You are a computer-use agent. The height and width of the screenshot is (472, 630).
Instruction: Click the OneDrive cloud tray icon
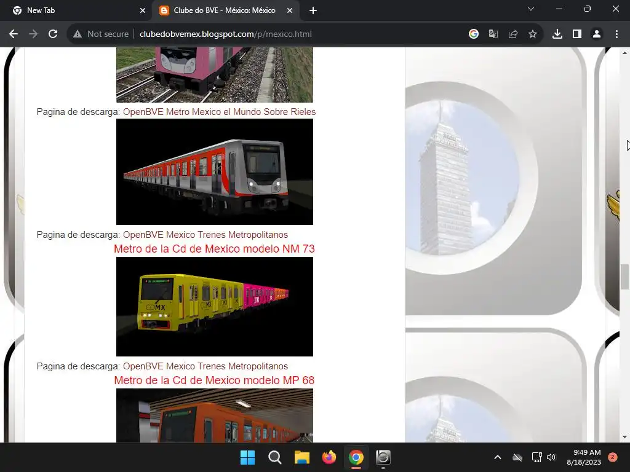pyautogui.click(x=517, y=457)
